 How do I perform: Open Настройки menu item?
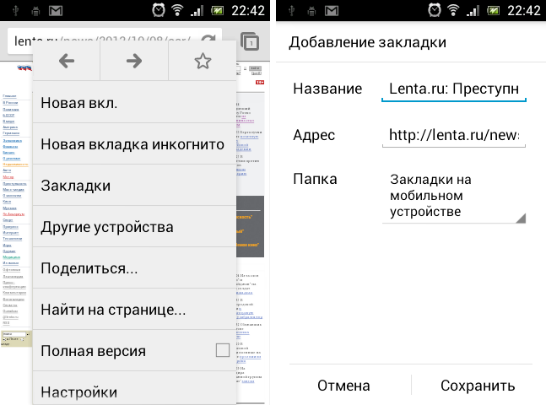[x=135, y=391]
